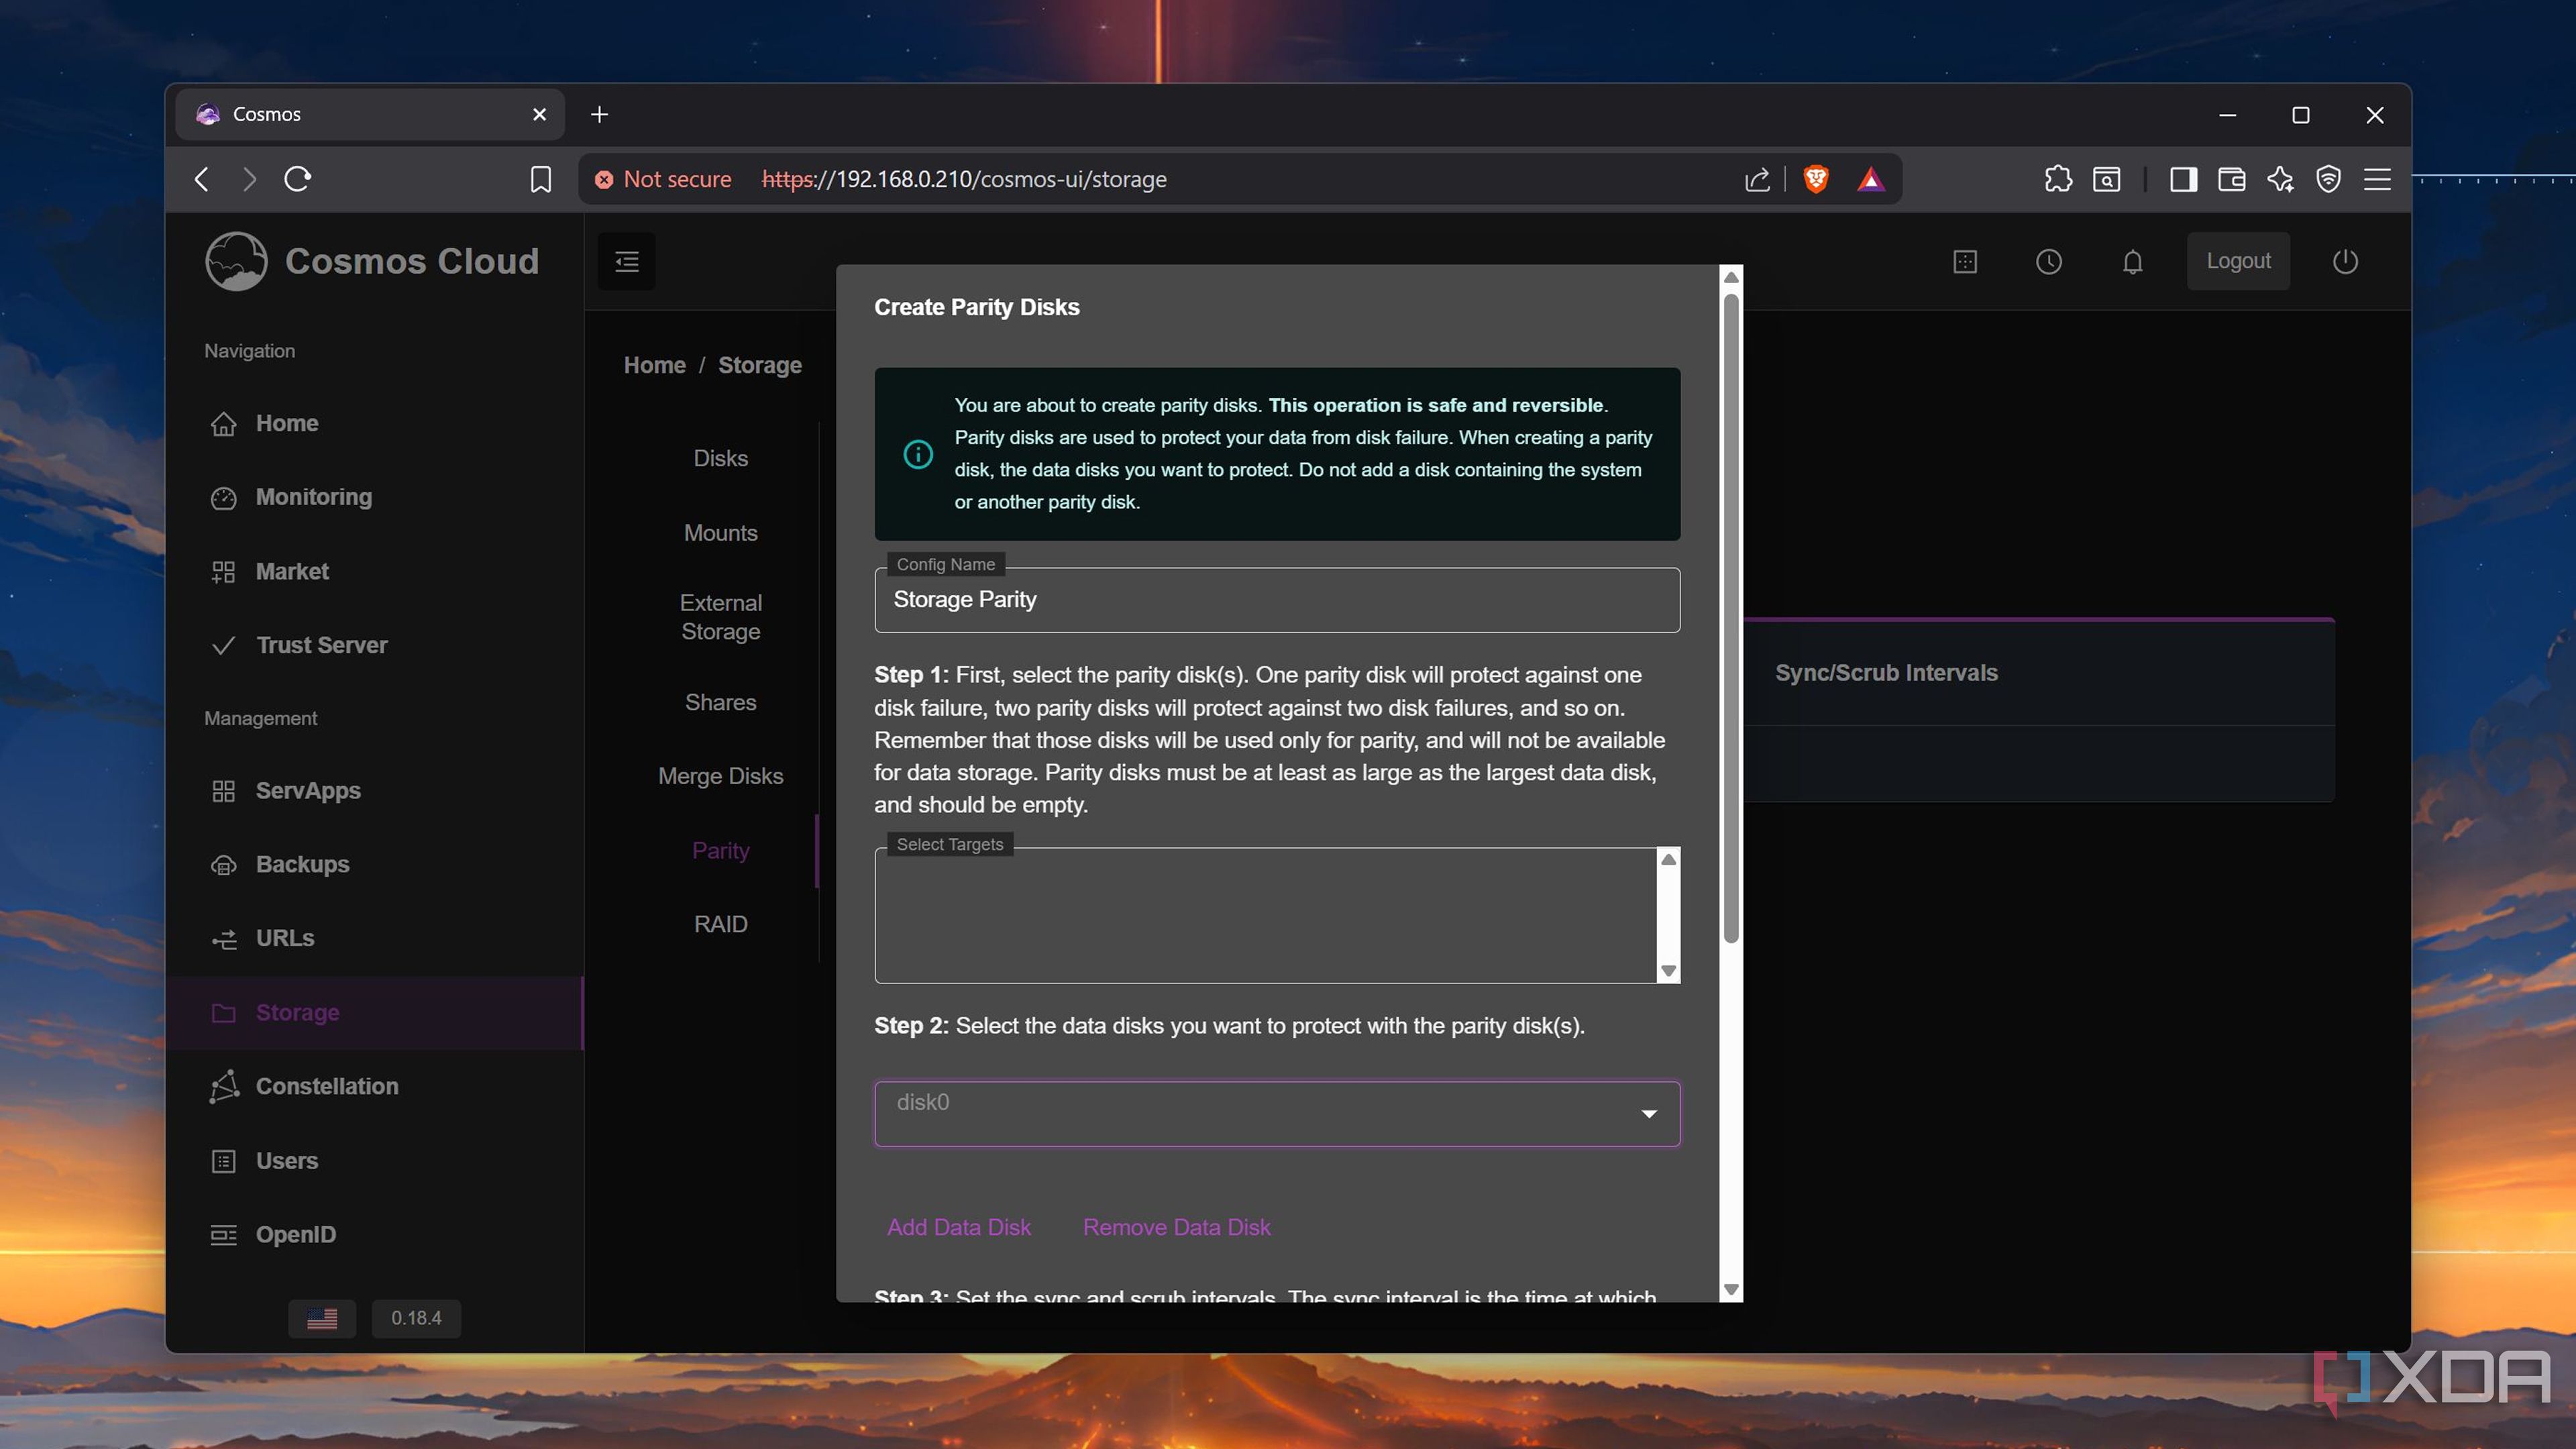Image resolution: width=2576 pixels, height=1449 pixels.
Task: Open the terminal/grid icon in header
Action: (x=1964, y=262)
